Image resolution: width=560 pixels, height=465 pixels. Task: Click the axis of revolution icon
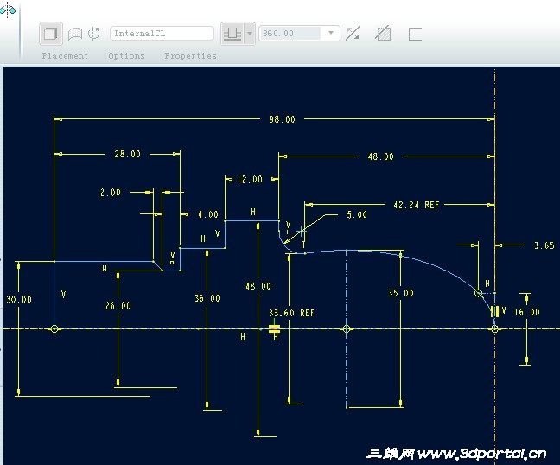coord(94,34)
